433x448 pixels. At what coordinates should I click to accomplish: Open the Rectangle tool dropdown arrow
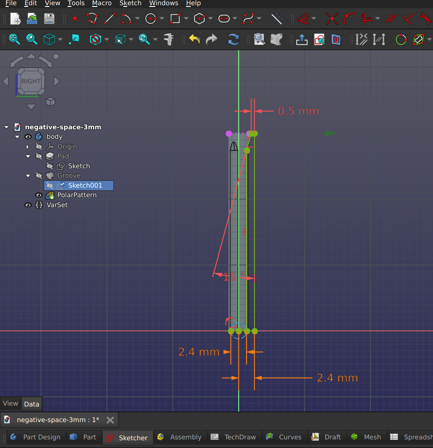[x=186, y=19]
